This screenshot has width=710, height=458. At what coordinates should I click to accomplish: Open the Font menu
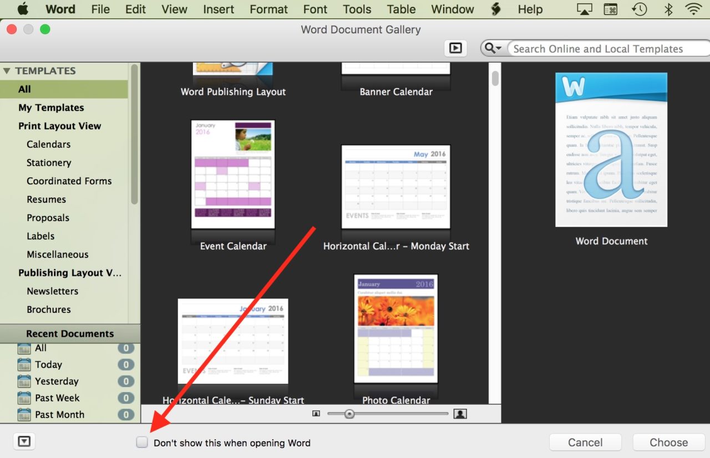(315, 9)
